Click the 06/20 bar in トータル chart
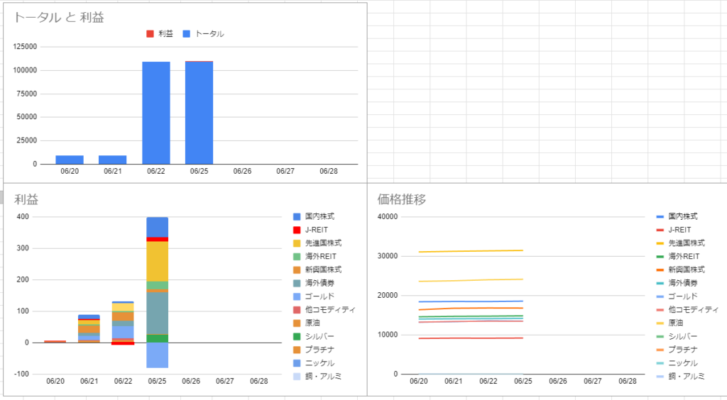This screenshot has height=400, width=727. point(70,160)
